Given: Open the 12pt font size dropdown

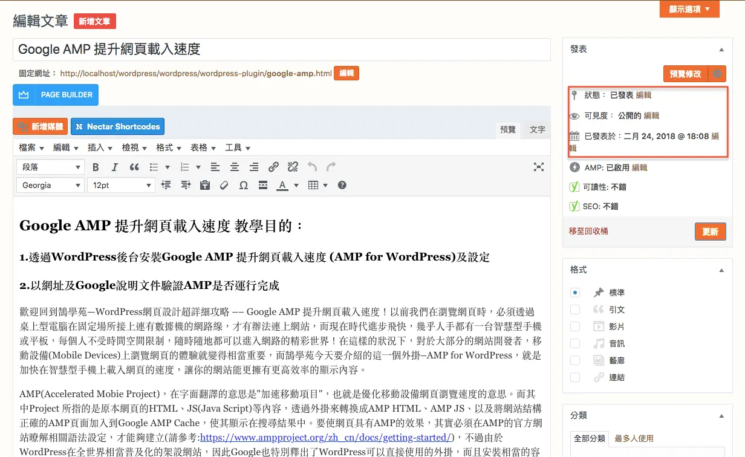Looking at the screenshot, I should pos(121,186).
